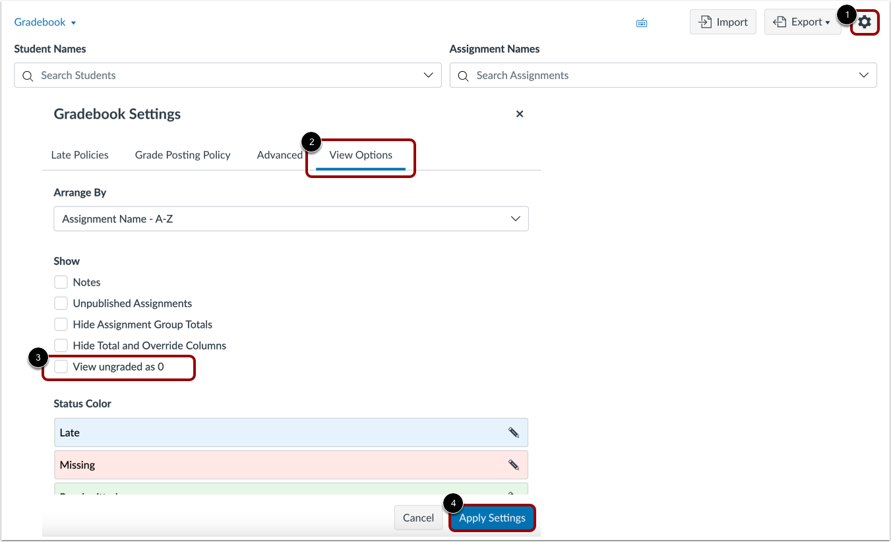Click the keyboard shortcuts icon

click(641, 22)
